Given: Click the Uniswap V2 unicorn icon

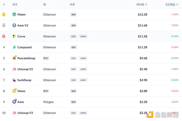Looking at the screenshot, I should tap(14, 69).
